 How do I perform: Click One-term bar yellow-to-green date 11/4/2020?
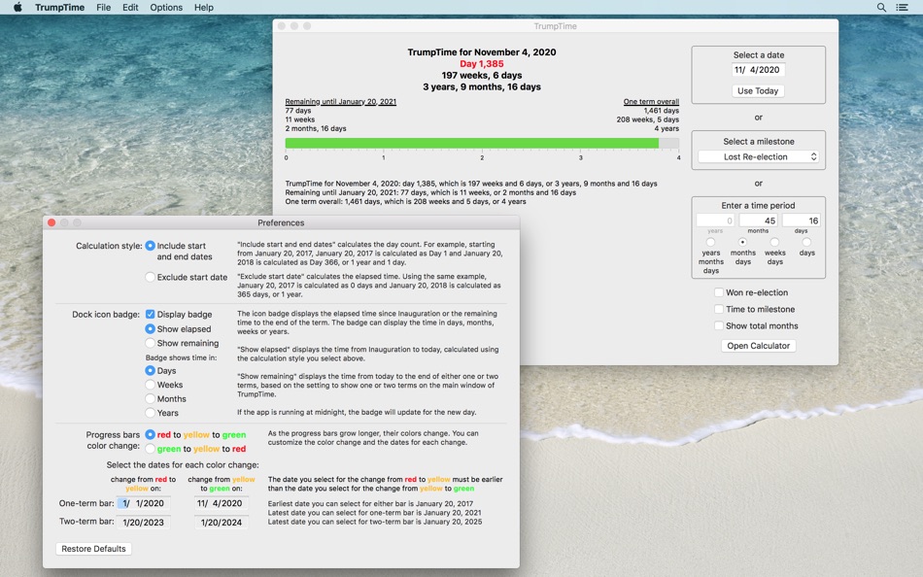(221, 503)
